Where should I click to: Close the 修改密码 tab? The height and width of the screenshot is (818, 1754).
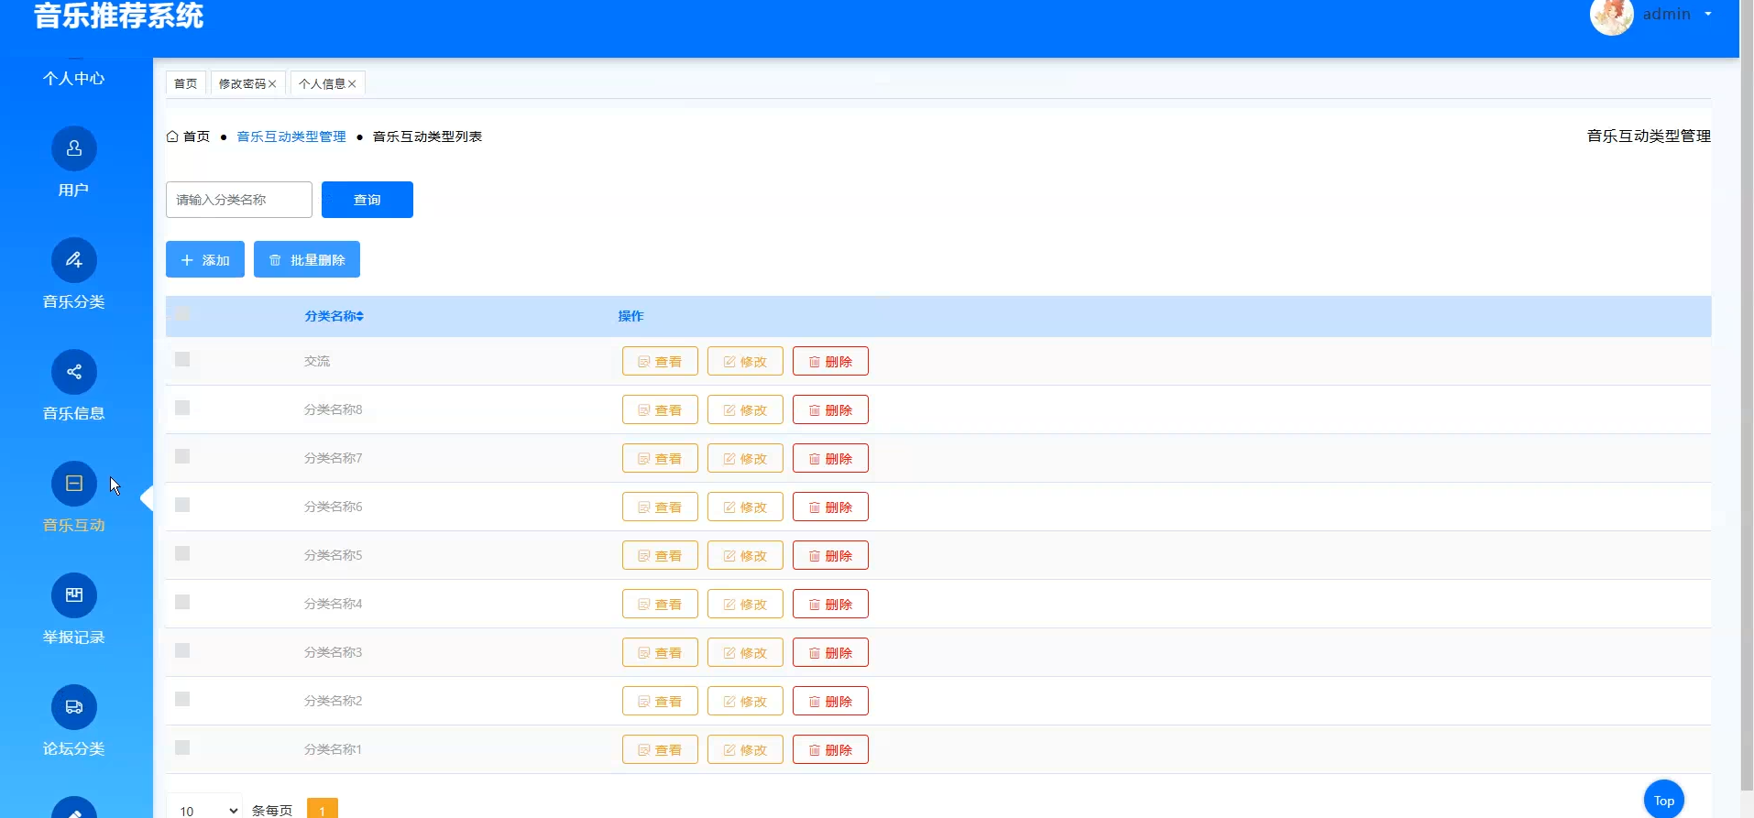272,83
